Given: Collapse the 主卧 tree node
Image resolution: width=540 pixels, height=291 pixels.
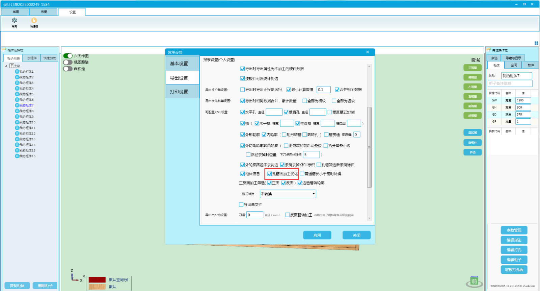Looking at the screenshot, I should 6,66.
